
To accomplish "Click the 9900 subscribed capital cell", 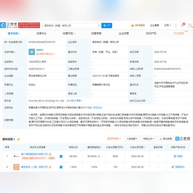I will point(115,156).
